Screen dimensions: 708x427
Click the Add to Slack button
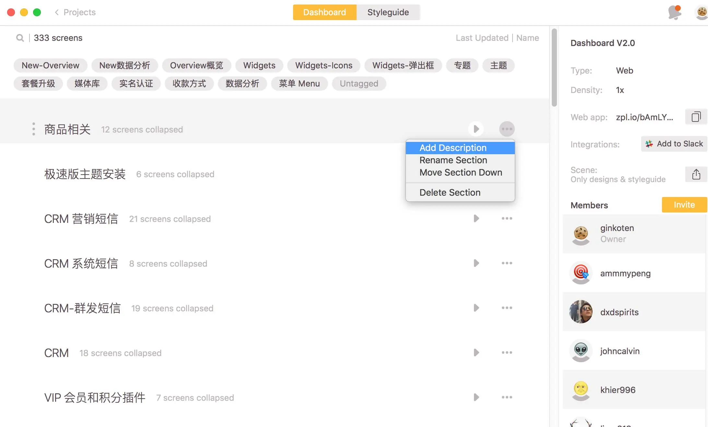[674, 144]
